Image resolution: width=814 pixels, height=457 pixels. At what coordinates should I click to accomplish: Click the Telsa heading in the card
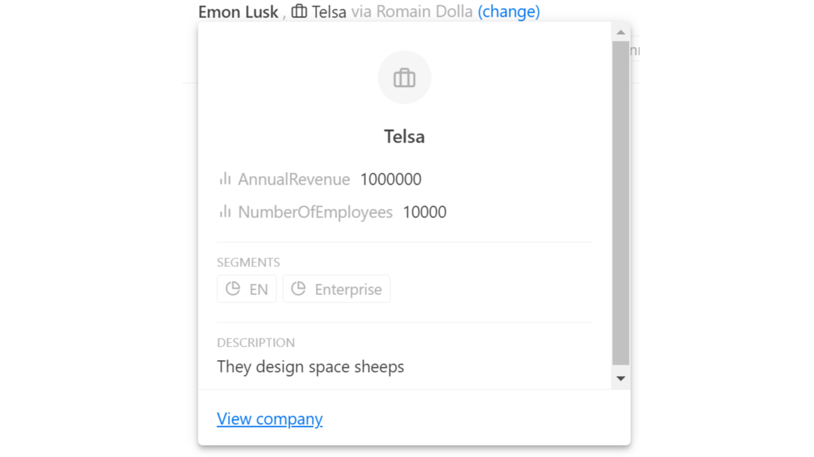point(404,136)
